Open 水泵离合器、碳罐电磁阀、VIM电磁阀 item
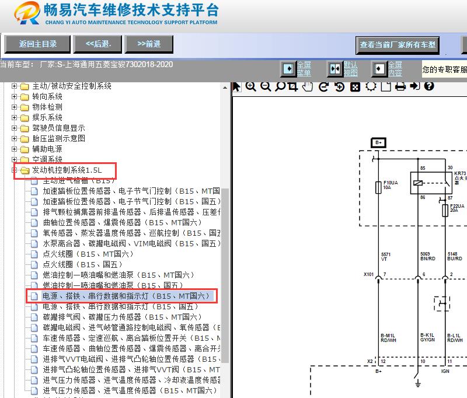The width and height of the screenshot is (467, 398). 131,243
